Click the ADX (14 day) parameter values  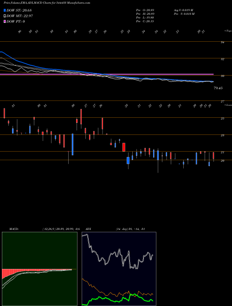[130, 229]
